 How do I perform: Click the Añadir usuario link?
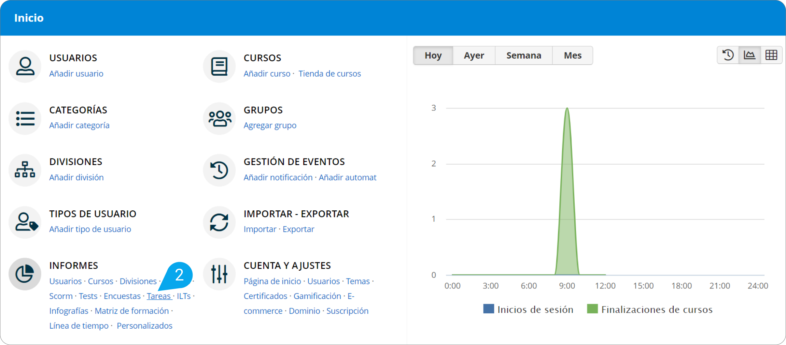pyautogui.click(x=76, y=74)
